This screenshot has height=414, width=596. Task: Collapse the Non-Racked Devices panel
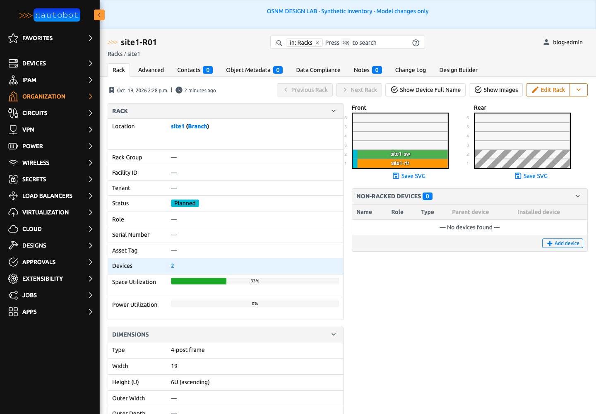click(x=578, y=196)
